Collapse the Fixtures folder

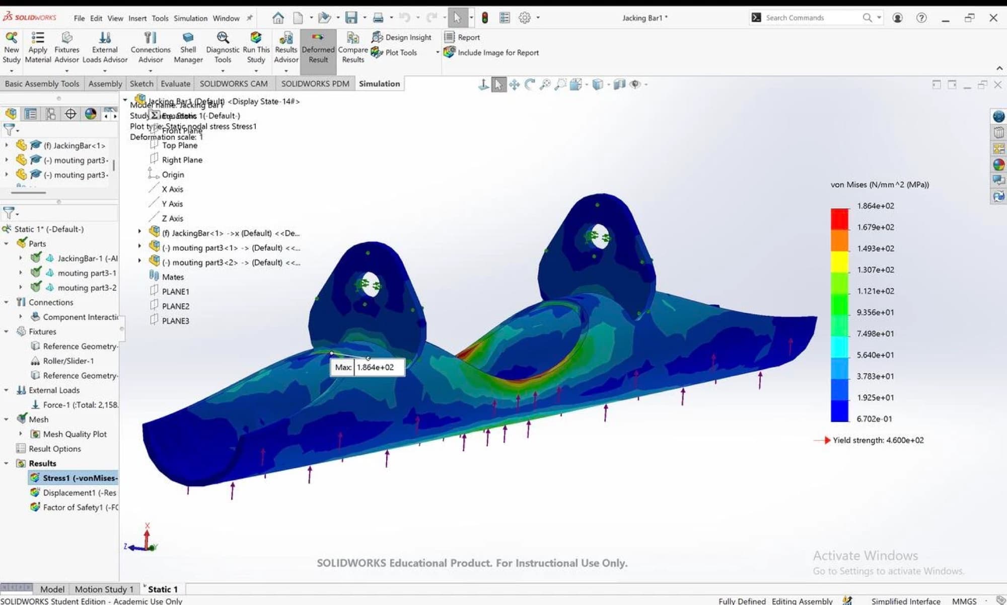point(7,331)
